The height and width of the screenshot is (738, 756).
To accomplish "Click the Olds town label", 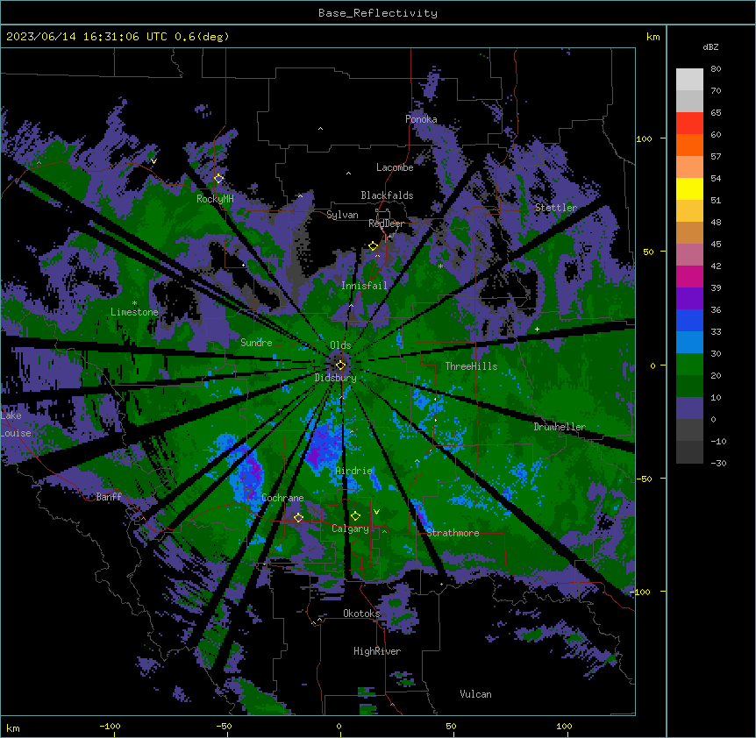I will pyautogui.click(x=340, y=345).
